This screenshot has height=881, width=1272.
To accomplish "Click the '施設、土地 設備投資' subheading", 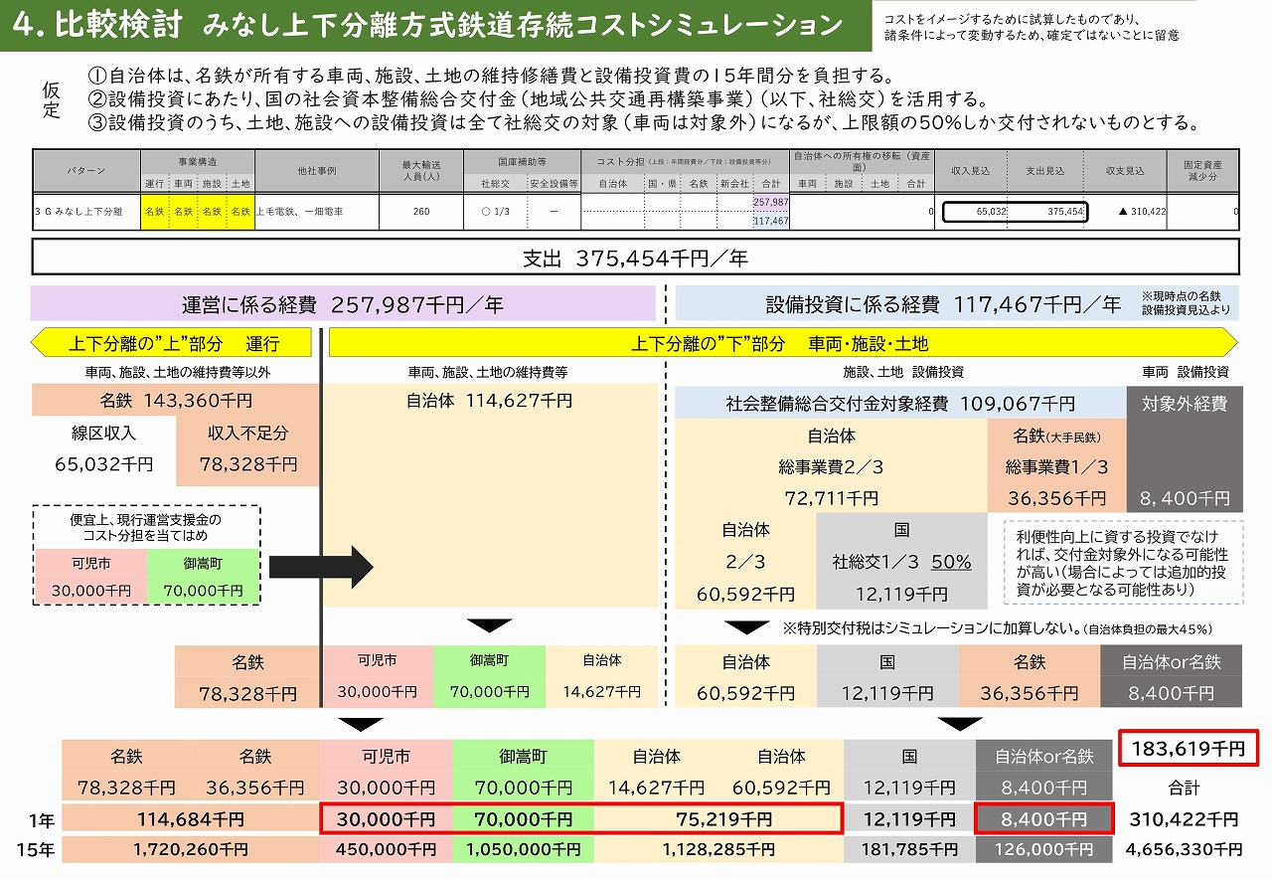I will [x=902, y=371].
